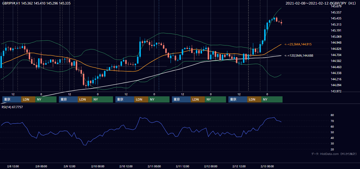Click the 2/9 12:00 date label

pos(69,166)
